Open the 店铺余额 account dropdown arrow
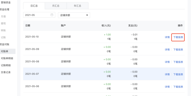The image size is (193, 96). click(x=87, y=15)
